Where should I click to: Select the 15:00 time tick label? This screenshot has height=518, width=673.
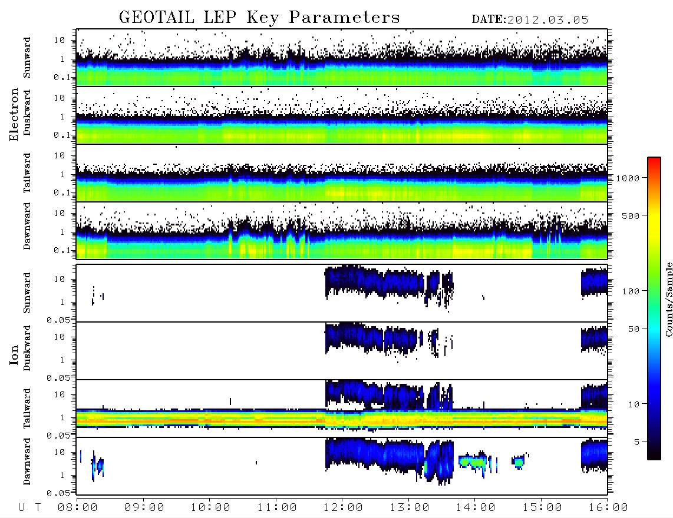(542, 507)
